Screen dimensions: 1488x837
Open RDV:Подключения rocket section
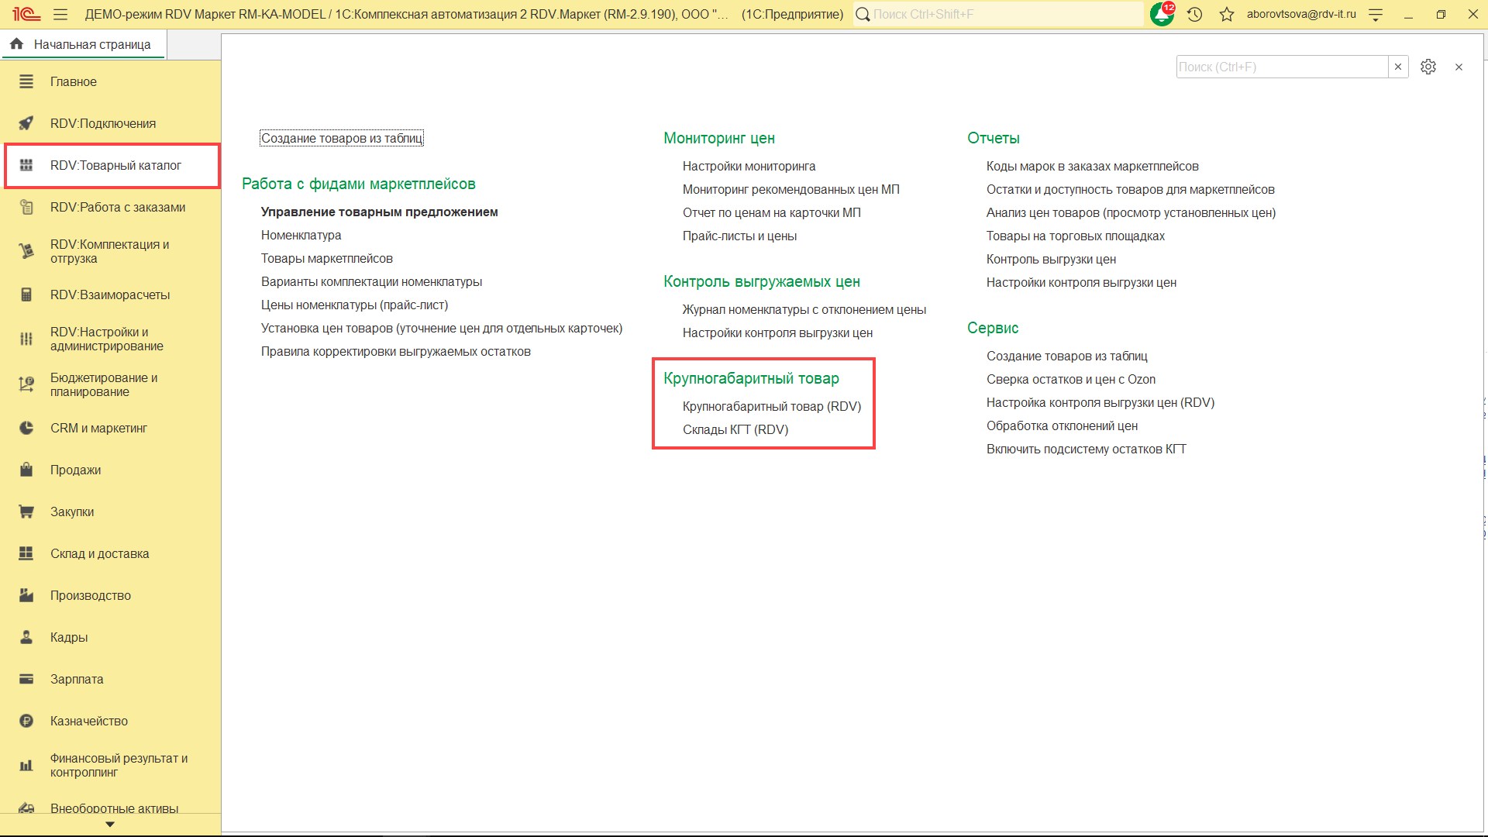point(102,123)
